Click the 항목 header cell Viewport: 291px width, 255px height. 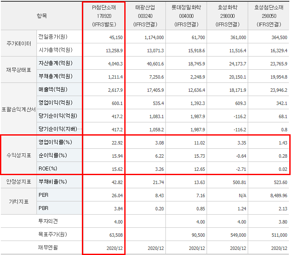(x=42, y=16)
